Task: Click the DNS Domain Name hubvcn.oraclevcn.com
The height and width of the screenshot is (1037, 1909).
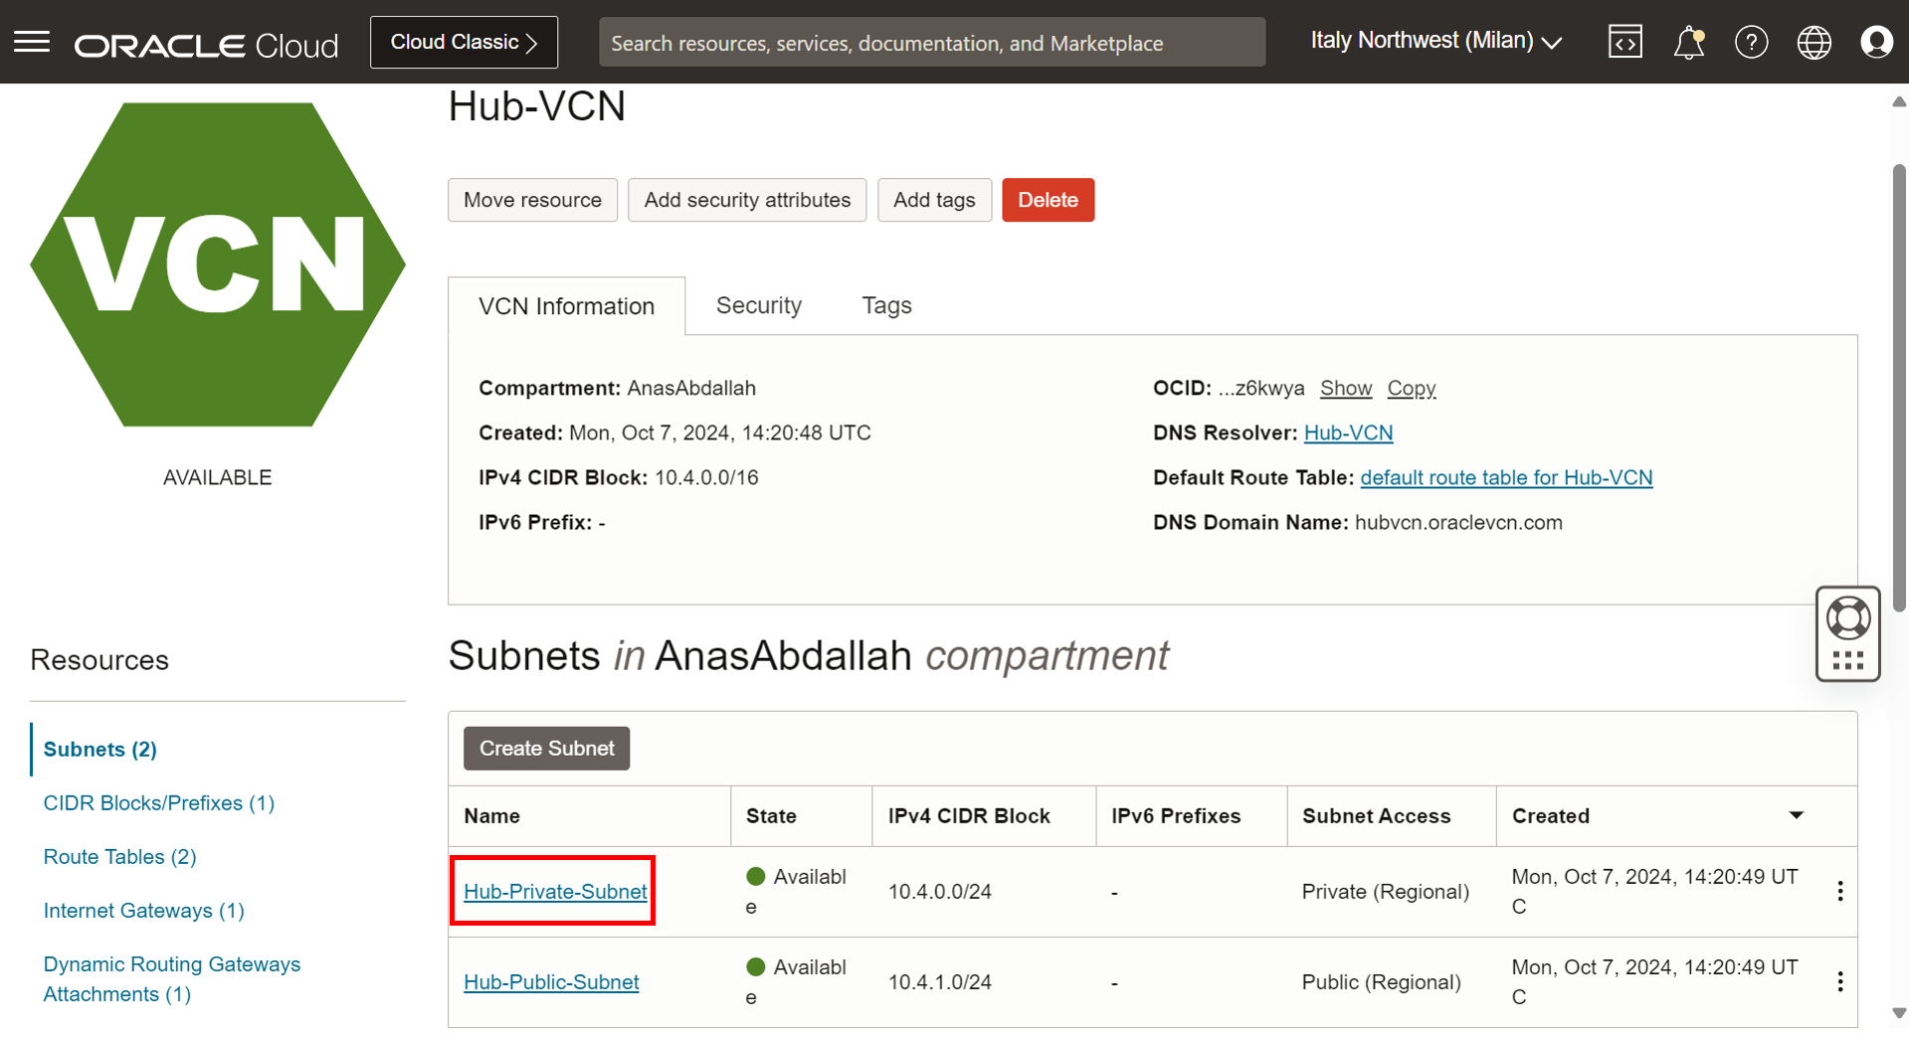Action: coord(1458,522)
